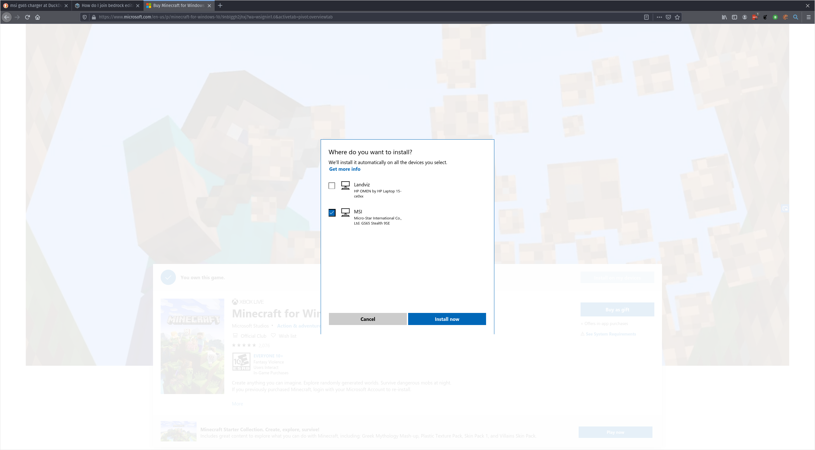Click the Landviz computer icon
The image size is (815, 450).
pos(345,185)
